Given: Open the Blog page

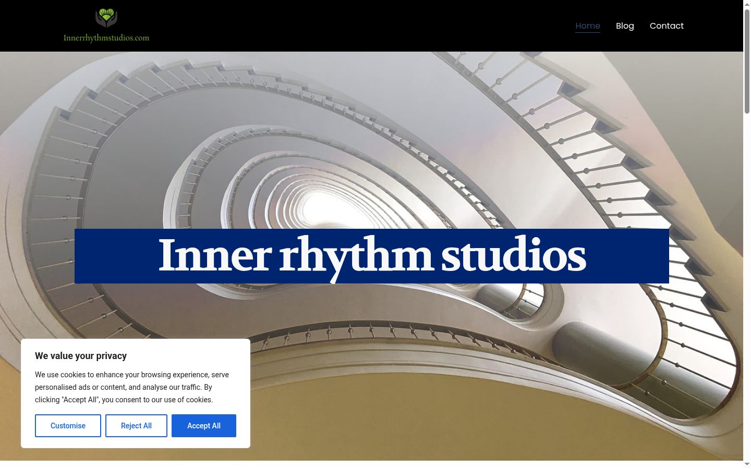Looking at the screenshot, I should pos(625,26).
